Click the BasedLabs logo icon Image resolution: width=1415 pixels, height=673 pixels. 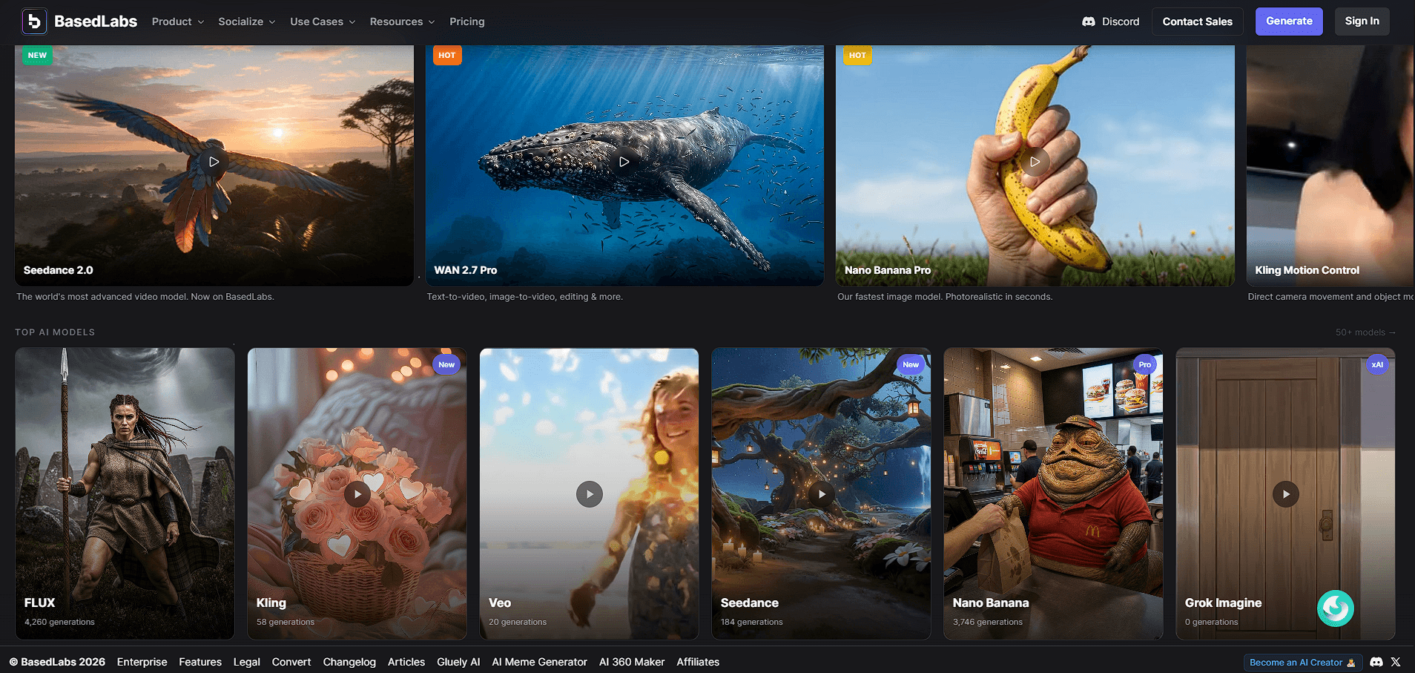point(34,22)
